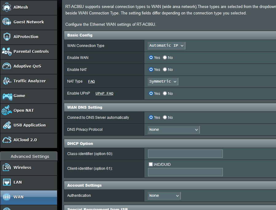This screenshot has width=276, height=210.
Task: Open Wireless advanced settings
Action: (29, 168)
